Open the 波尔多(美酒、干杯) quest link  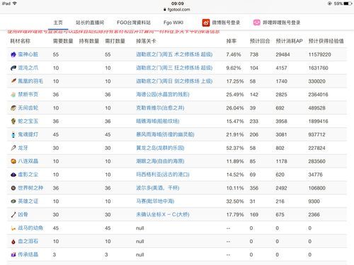158,188
